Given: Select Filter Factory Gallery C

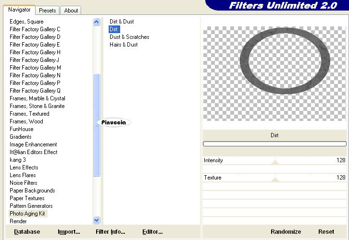Looking at the screenshot, I should [35, 29].
